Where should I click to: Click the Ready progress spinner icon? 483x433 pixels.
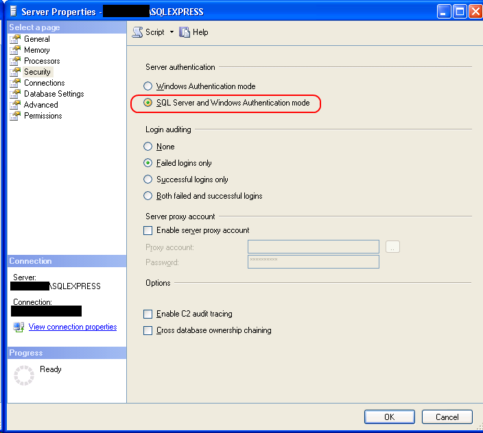[24, 375]
